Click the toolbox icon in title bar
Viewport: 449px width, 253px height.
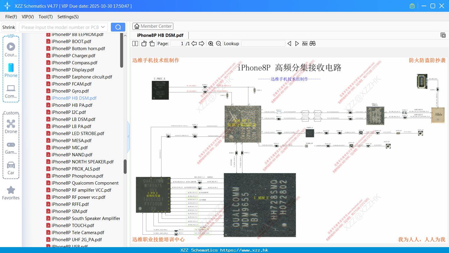412,6
